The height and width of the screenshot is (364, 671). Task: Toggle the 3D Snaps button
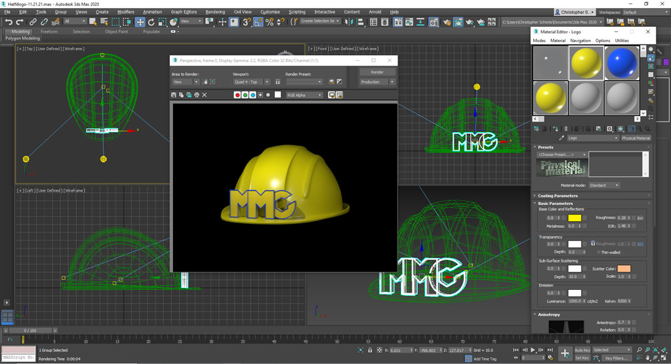click(x=247, y=22)
